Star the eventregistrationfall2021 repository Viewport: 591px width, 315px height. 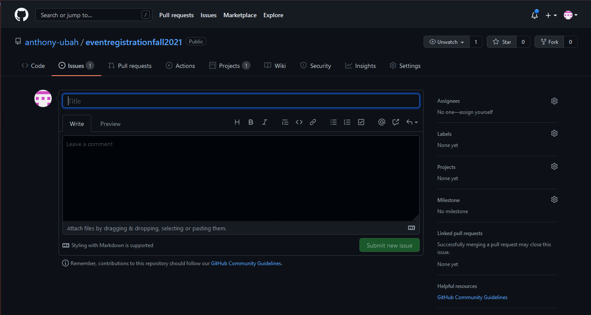tap(502, 42)
